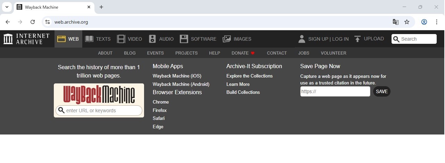The width and height of the screenshot is (445, 163).
Task: Open the Chrome three-dot menu
Action: pos(437,22)
